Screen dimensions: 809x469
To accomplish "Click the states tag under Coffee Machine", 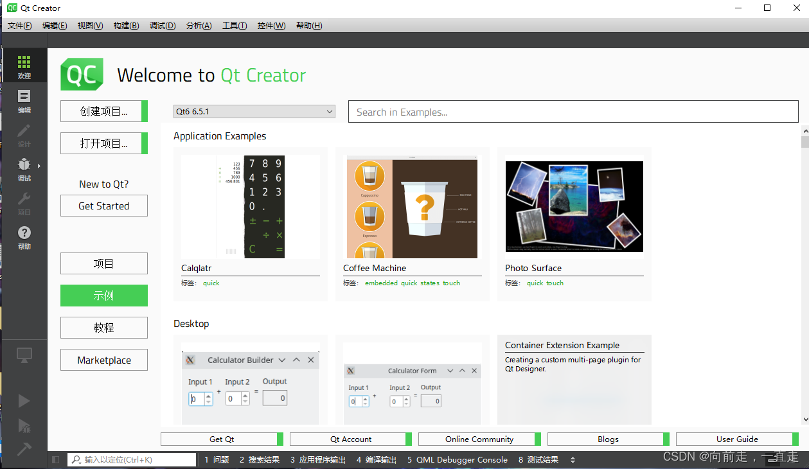I will coord(430,283).
